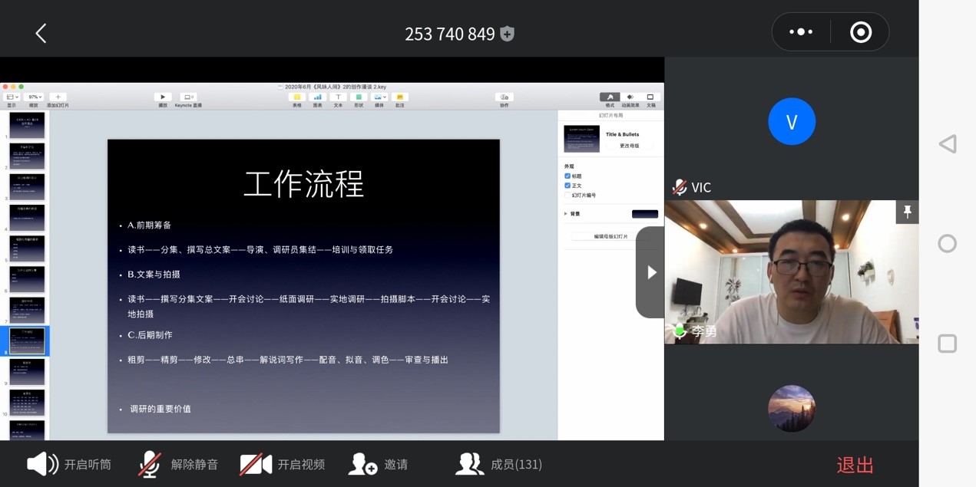Screen dimensions: 976x487
Task: Leave the meeting with 退出
Action: (855, 465)
